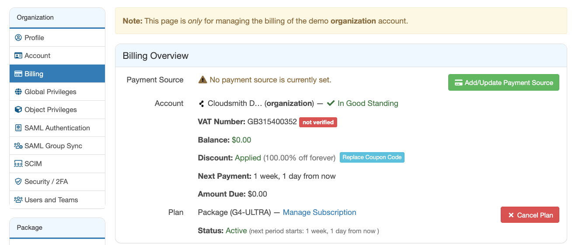Open Security / 2FA settings
This screenshot has width=572, height=245.
46,182
